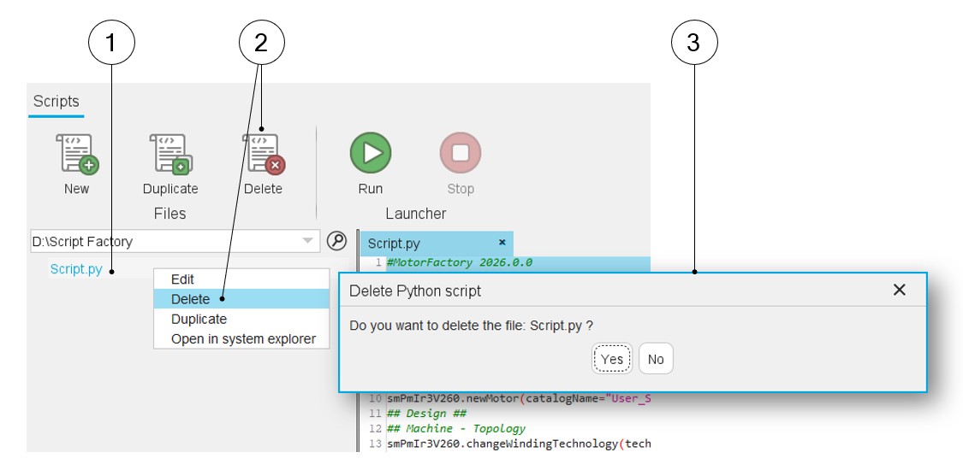Viewport: 963px width, 470px height.
Task: Click No to cancel deletion
Action: point(656,359)
